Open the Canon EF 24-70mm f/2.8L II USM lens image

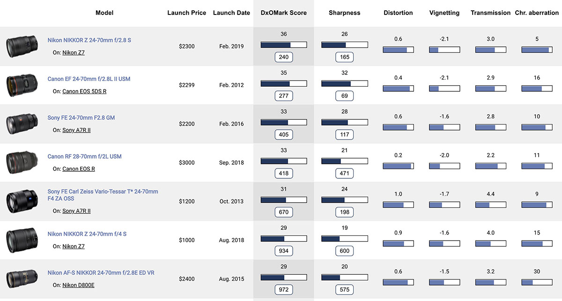pyautogui.click(x=22, y=85)
